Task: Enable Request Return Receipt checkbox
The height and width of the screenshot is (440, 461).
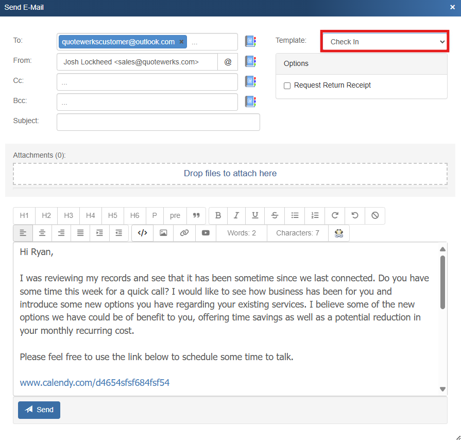Action: click(287, 86)
